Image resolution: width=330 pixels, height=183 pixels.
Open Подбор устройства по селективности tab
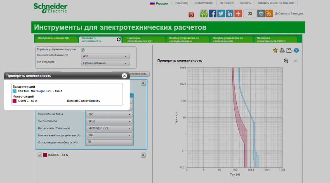point(232,40)
